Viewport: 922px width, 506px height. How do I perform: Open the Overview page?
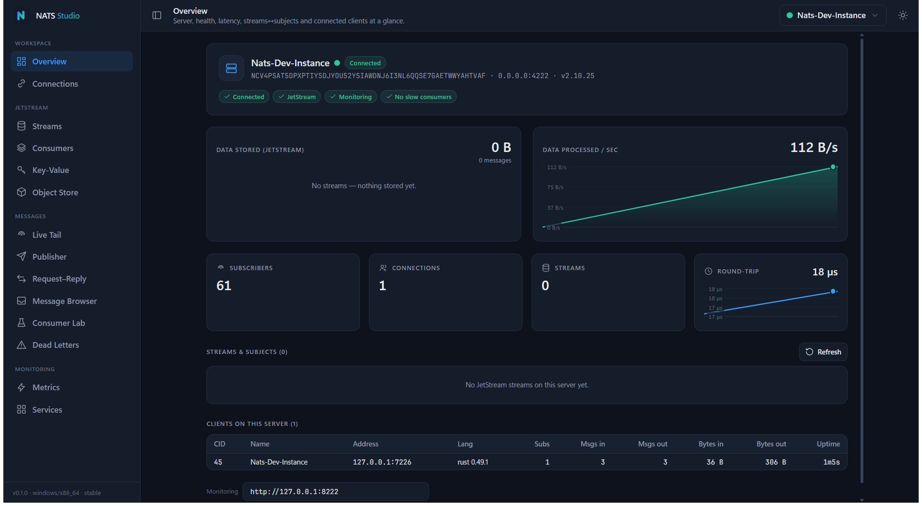72,61
